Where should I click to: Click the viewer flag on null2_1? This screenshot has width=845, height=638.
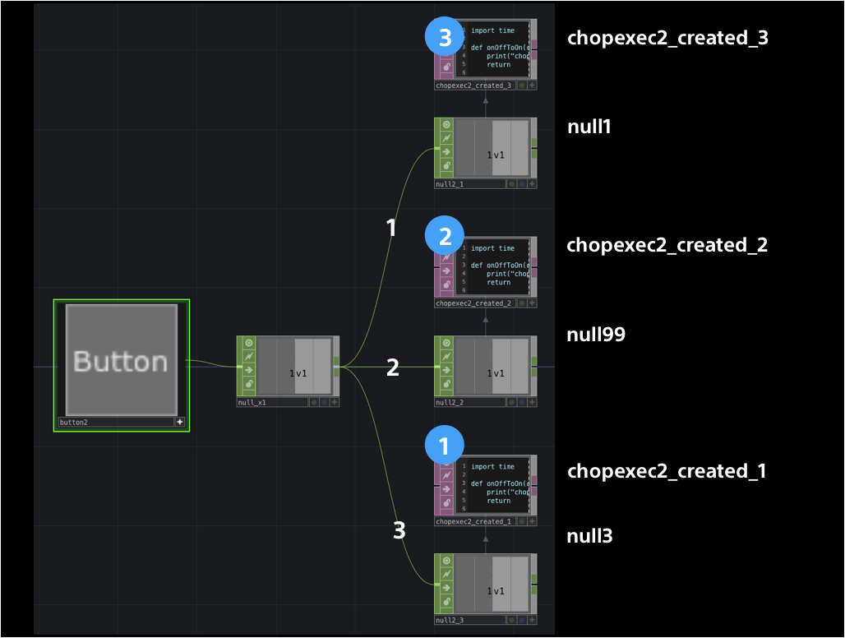coord(446,126)
